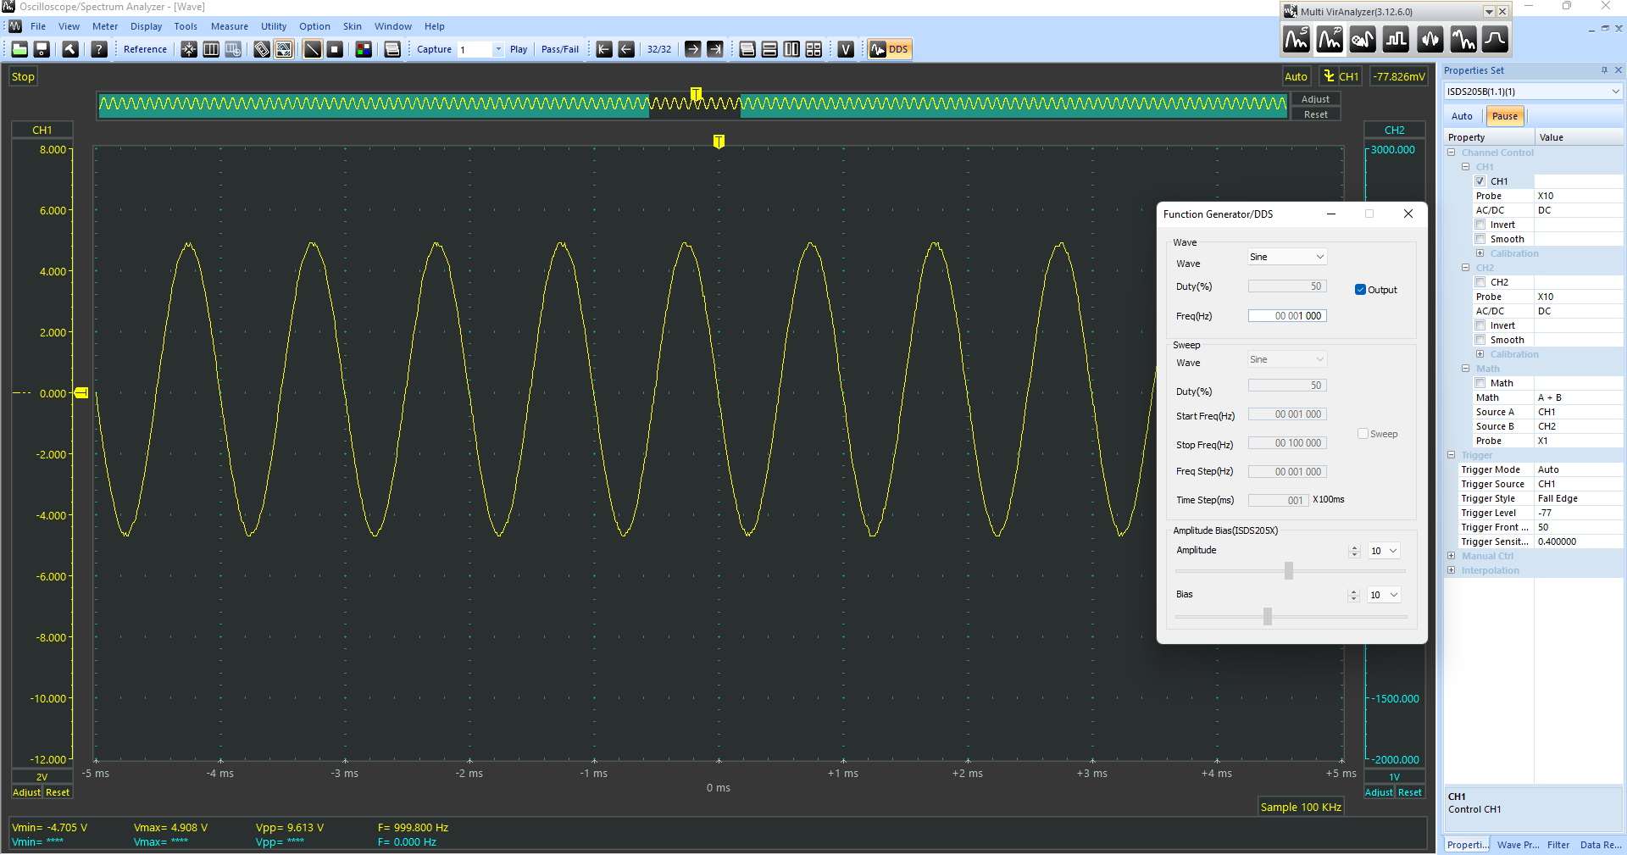
Task: Click the RGB color settings icon
Action: click(364, 49)
